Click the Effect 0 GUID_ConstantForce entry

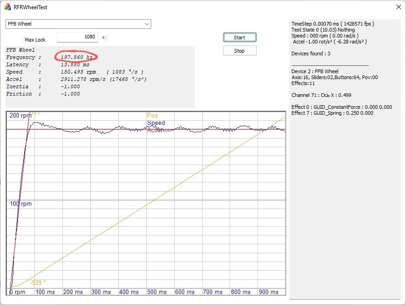[x=341, y=107]
